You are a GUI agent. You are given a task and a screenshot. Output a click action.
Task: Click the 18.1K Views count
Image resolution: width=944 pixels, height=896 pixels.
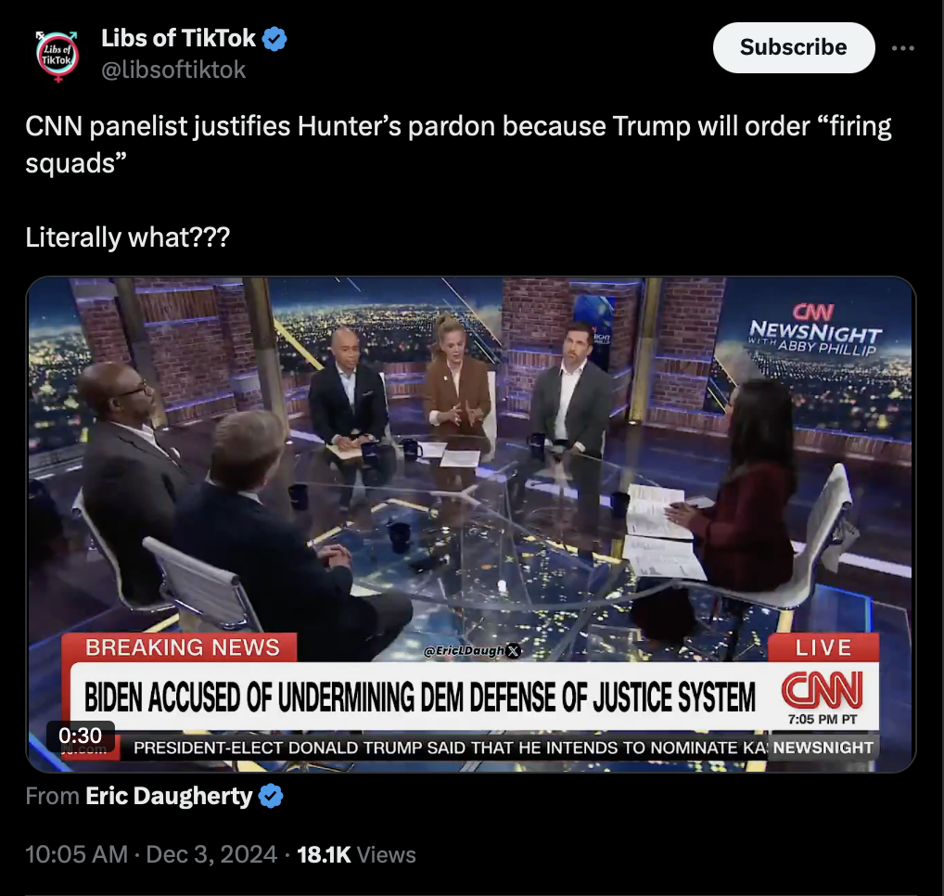coord(356,854)
